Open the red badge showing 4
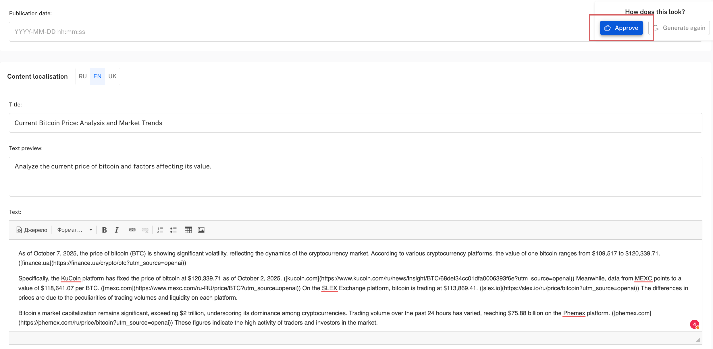 [694, 324]
